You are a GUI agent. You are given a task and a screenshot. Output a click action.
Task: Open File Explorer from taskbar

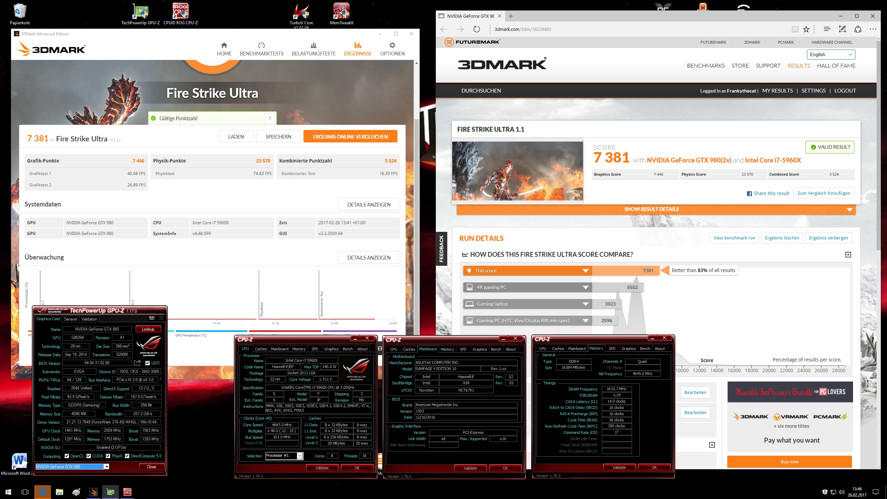click(x=60, y=492)
